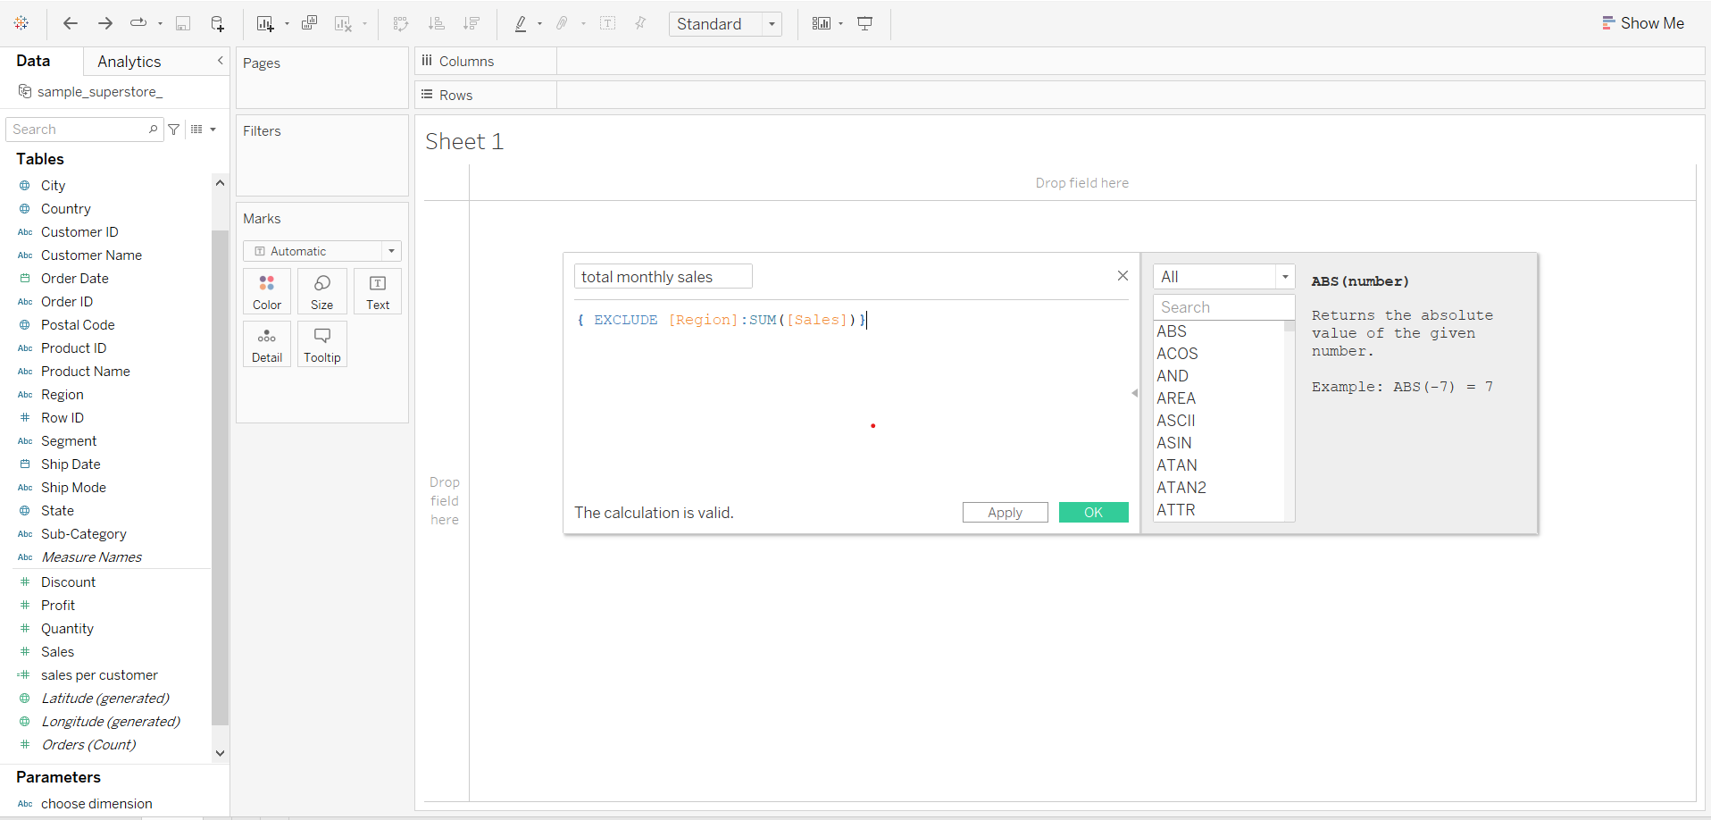1711x820 pixels.
Task: Click Apply in calculation editor
Action: [x=1005, y=513]
